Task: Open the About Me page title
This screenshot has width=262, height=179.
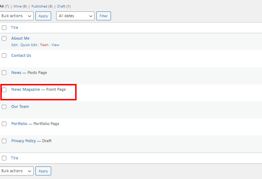Action: [x=20, y=38]
